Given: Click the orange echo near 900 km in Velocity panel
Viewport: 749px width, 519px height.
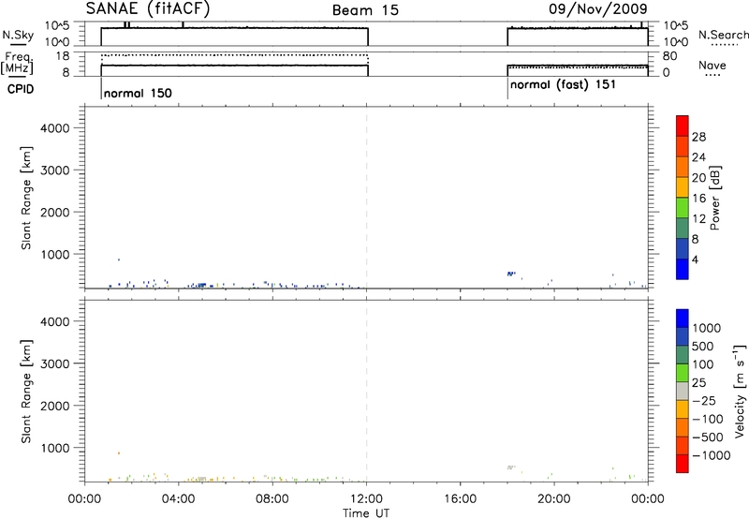Looking at the screenshot, I should (119, 453).
